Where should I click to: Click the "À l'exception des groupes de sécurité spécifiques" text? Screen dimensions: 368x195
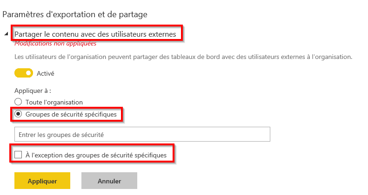(x=96, y=155)
